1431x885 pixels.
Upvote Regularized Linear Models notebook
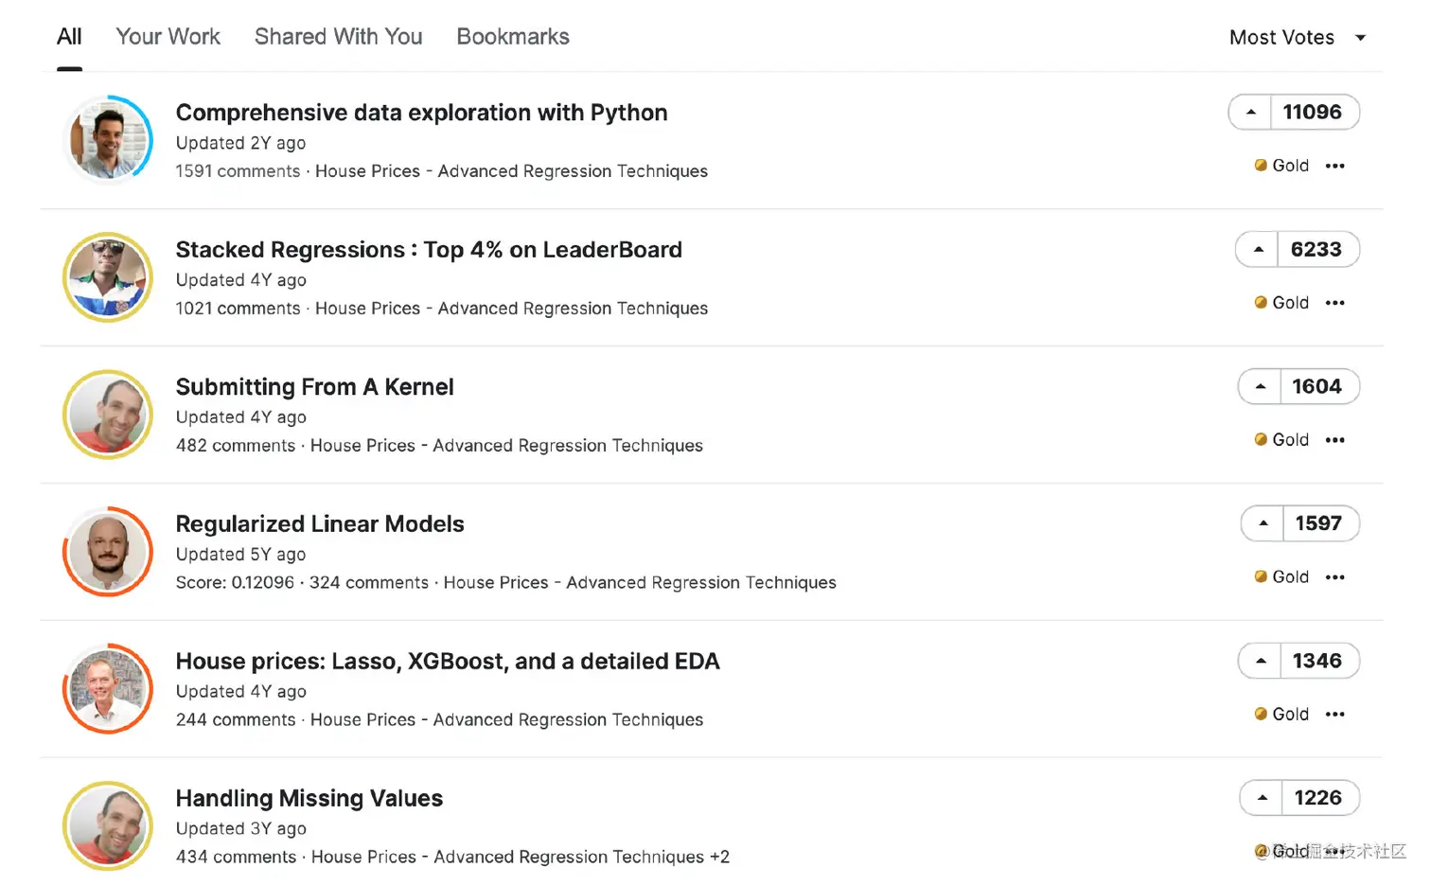1263,523
